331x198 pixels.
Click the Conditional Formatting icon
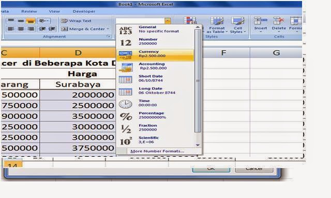coord(190,21)
